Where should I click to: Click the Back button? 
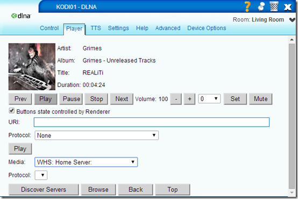(x=136, y=189)
